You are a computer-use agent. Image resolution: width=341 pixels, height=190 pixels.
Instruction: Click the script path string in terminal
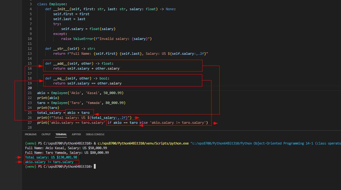click(265, 144)
